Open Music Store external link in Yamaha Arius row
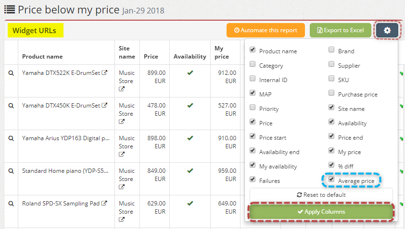This screenshot has height=229, width=405. 122,154
